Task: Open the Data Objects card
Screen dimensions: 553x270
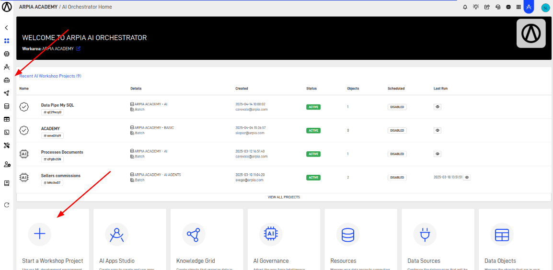Action: click(x=515, y=239)
